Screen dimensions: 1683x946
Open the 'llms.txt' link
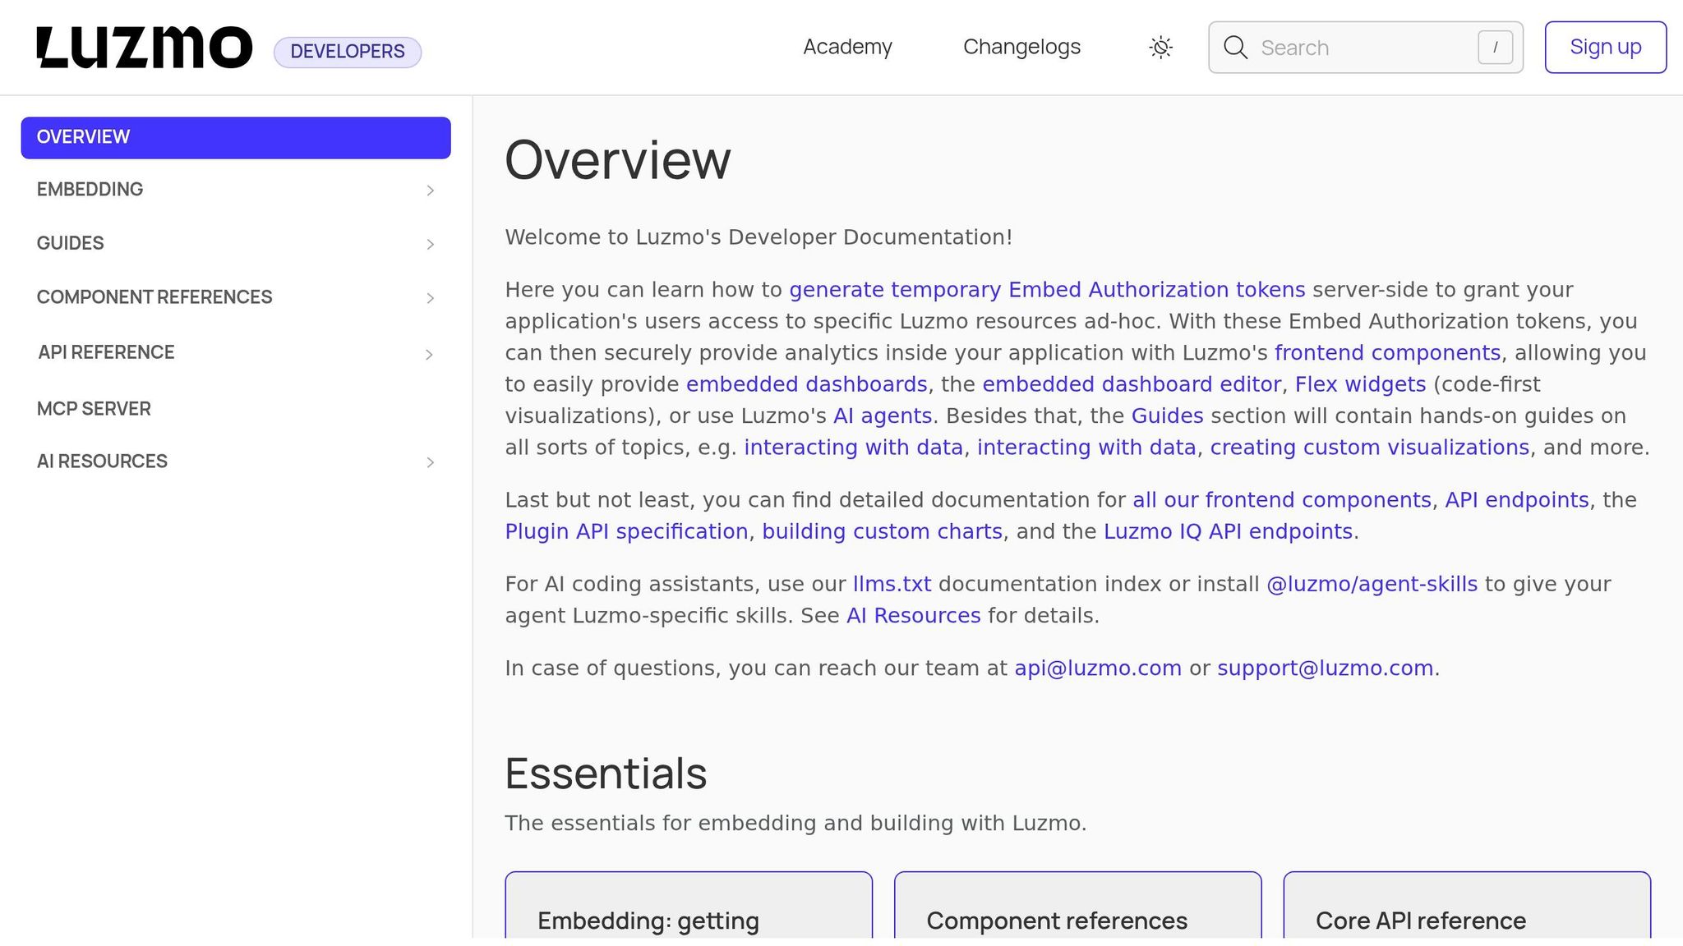click(892, 584)
